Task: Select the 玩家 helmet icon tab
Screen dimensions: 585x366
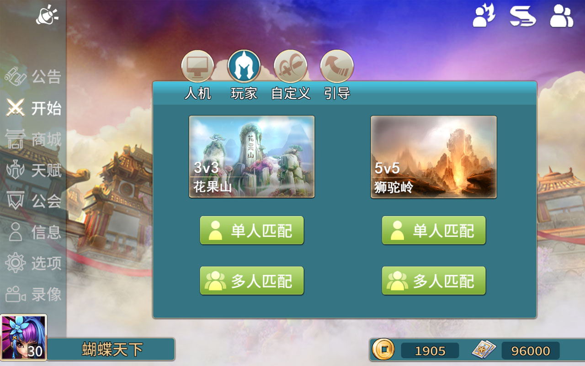Action: click(x=244, y=66)
